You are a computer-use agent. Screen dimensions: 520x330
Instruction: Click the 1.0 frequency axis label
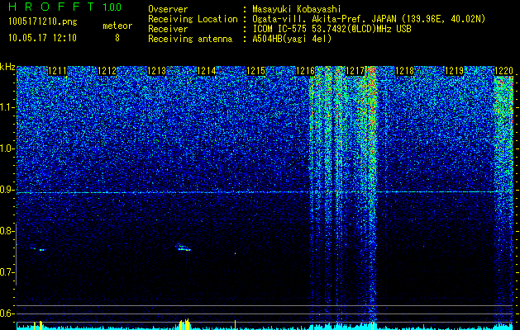[7, 148]
